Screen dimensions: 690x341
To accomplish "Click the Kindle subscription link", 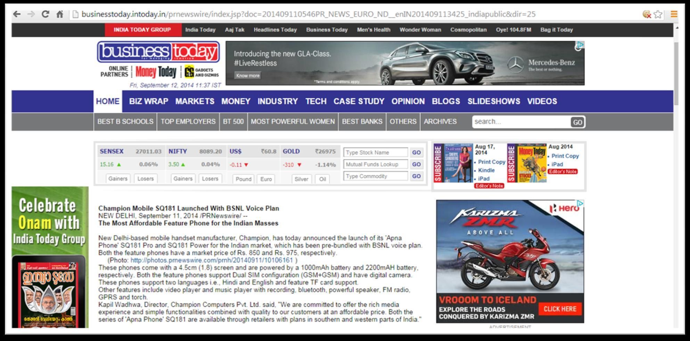I will tap(486, 170).
